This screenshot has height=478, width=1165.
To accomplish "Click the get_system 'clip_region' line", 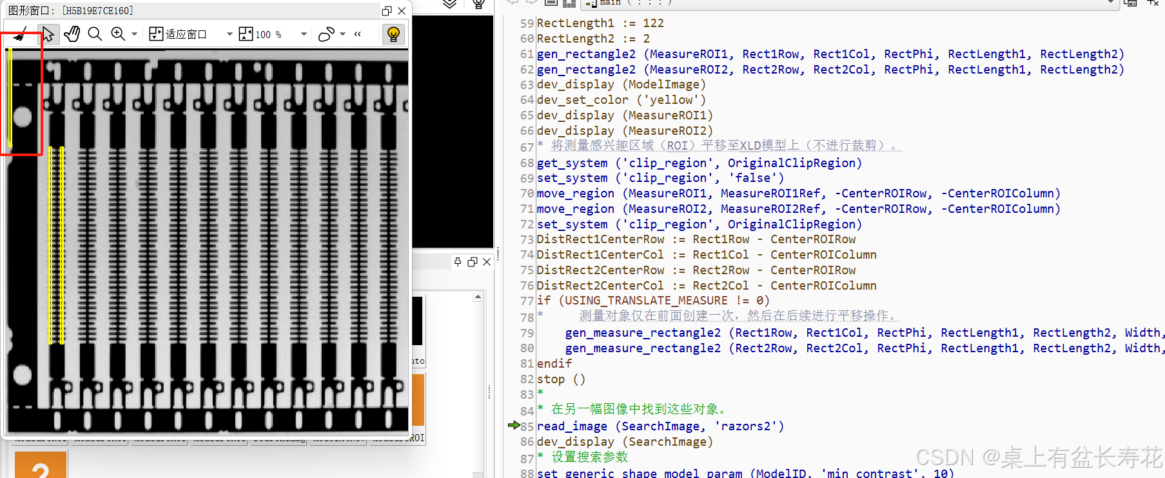I will pos(700,163).
